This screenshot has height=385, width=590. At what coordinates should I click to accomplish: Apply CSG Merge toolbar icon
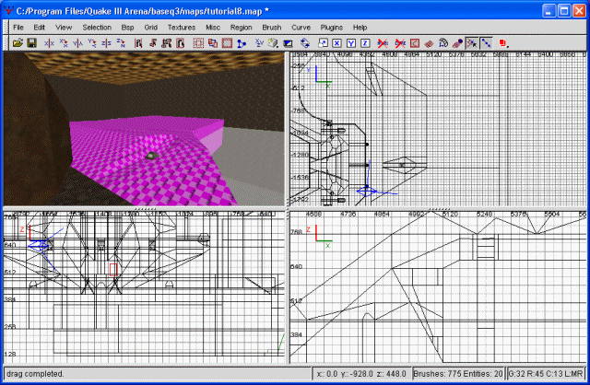tap(213, 43)
